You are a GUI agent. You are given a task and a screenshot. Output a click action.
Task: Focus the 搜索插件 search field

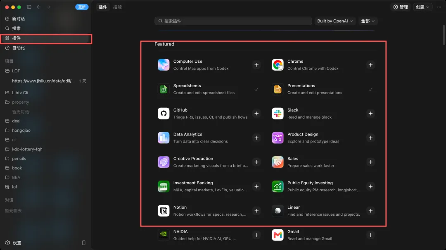[233, 21]
